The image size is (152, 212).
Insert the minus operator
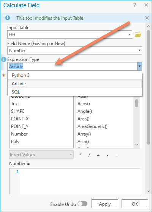(108, 155)
